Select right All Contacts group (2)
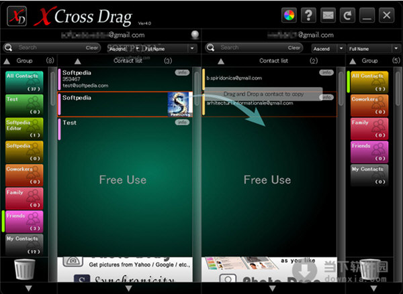This screenshot has width=403, height=294. click(x=369, y=82)
